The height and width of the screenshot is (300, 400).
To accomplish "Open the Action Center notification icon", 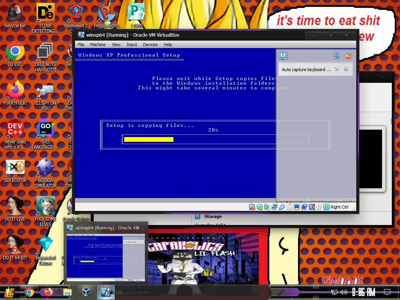I will pyautogui.click(x=387, y=292).
